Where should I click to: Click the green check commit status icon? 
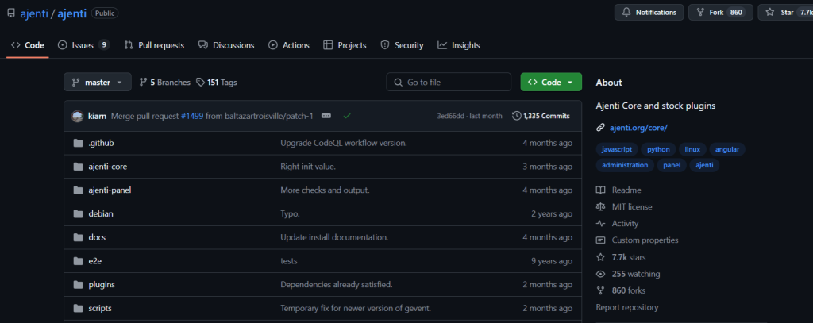[x=347, y=116]
